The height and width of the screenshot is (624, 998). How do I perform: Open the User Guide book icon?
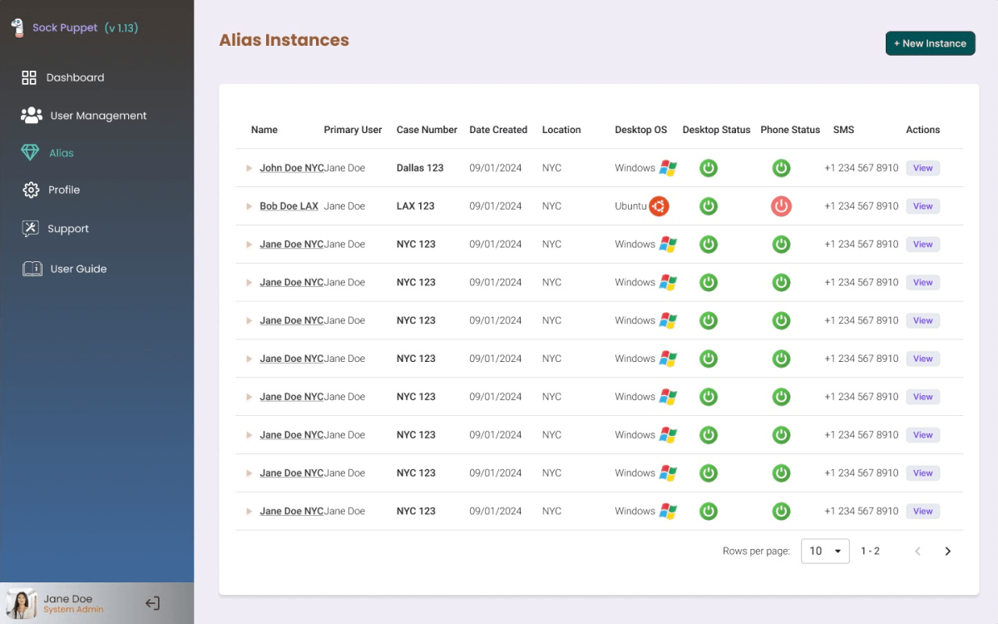31,268
